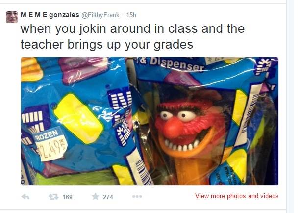The height and width of the screenshot is (213, 300).
Task: Click the tweet text line "teacher brings up your grades"
Action: pos(107,45)
